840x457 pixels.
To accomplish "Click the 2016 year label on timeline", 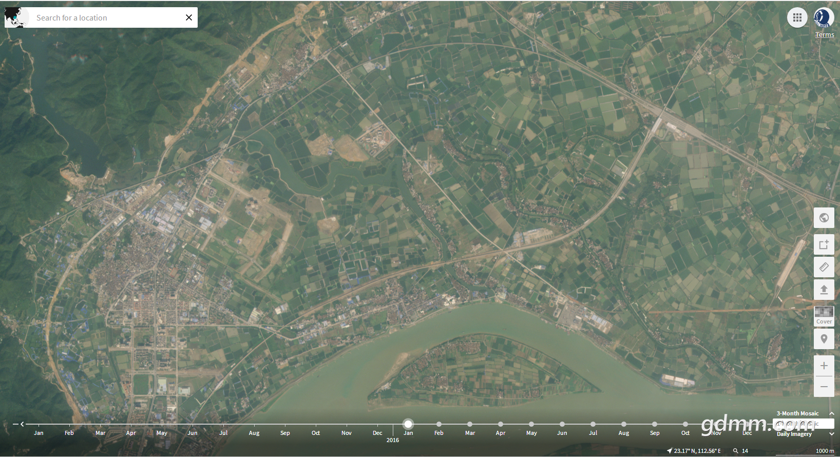I will (x=393, y=440).
